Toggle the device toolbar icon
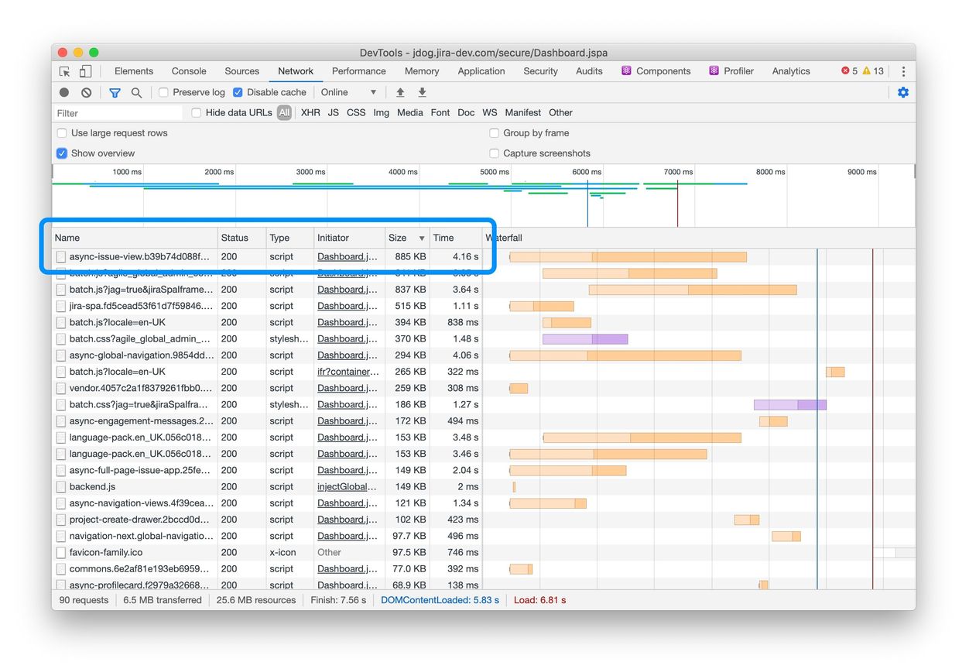Screen dimensions: 969x669 pos(85,71)
